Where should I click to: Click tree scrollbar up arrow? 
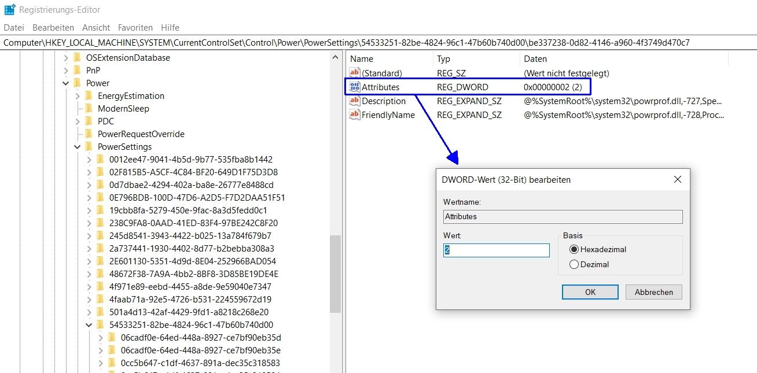pos(335,57)
